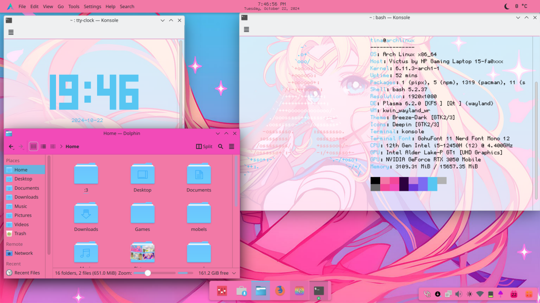Open the Wi-Fi network tray icon

click(x=480, y=294)
